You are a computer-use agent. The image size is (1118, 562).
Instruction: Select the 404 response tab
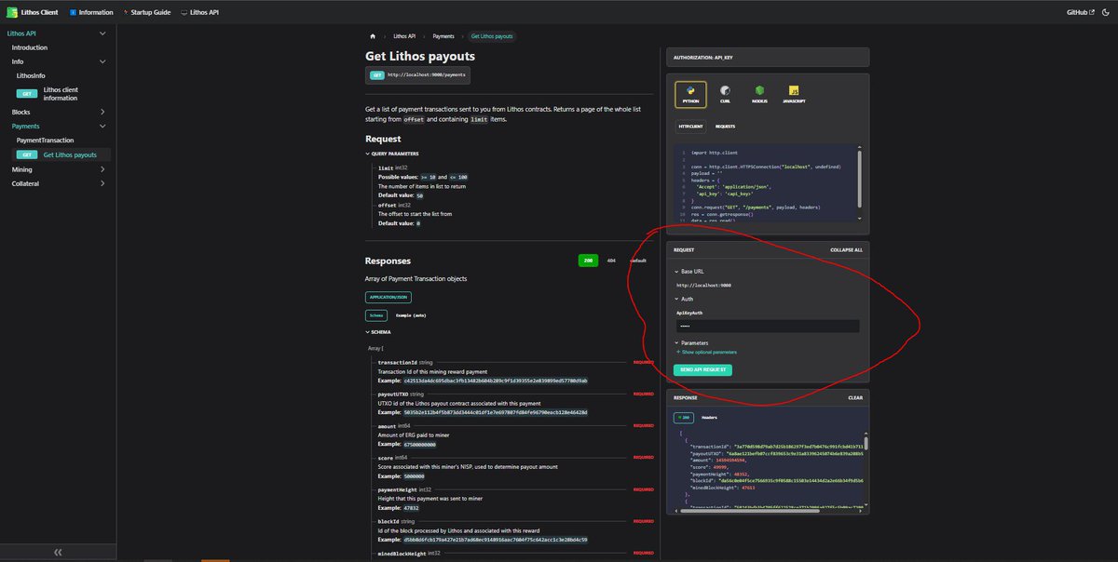coord(611,261)
